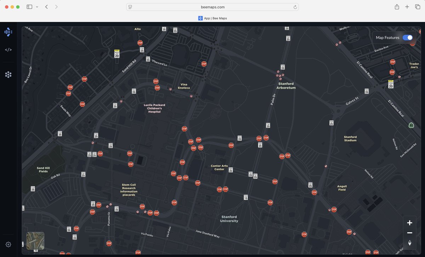425x257 pixels.
Task: Click the Angell Field label
Action: (342, 188)
